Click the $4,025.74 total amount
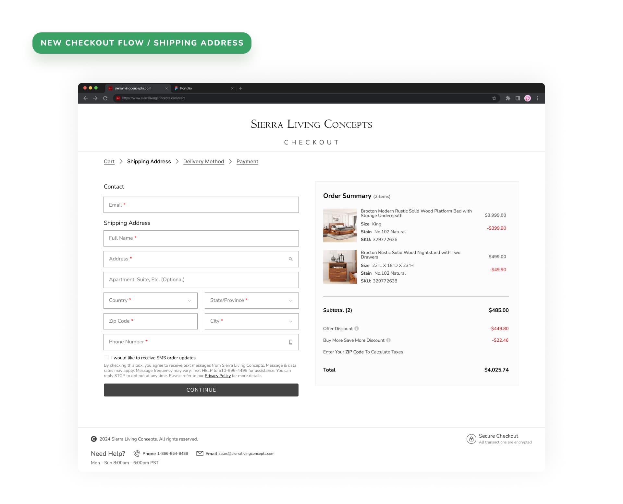Viewport: 623px width, 504px height. point(496,370)
